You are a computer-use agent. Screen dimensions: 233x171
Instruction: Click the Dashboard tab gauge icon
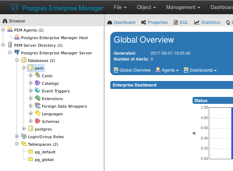(x=110, y=22)
